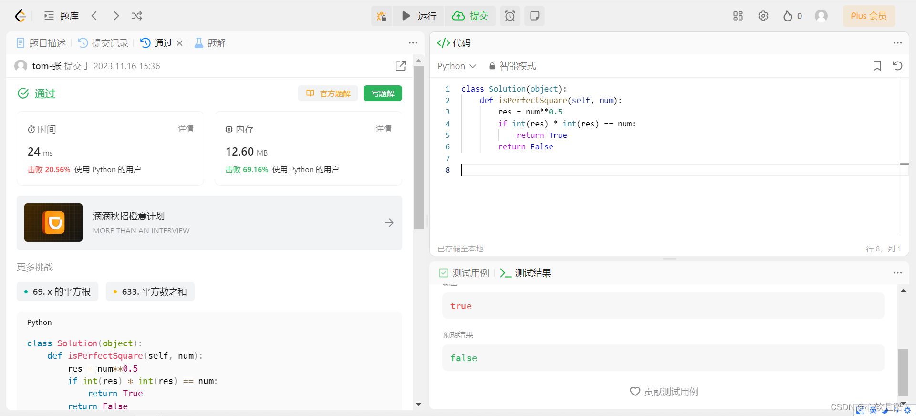Click 贡献测试用例 heart link
Image resolution: width=916 pixels, height=416 pixels.
[664, 392]
